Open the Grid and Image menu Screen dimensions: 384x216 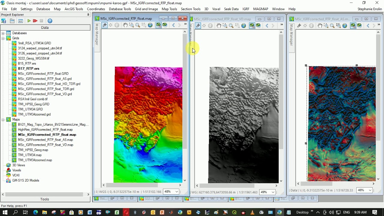click(146, 9)
